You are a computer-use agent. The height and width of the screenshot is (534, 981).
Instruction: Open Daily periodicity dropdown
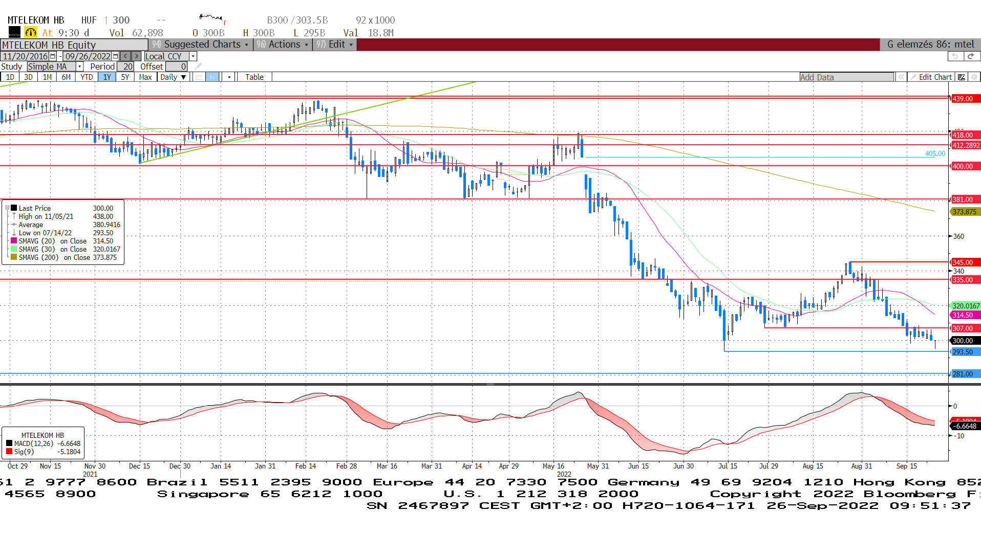point(173,77)
